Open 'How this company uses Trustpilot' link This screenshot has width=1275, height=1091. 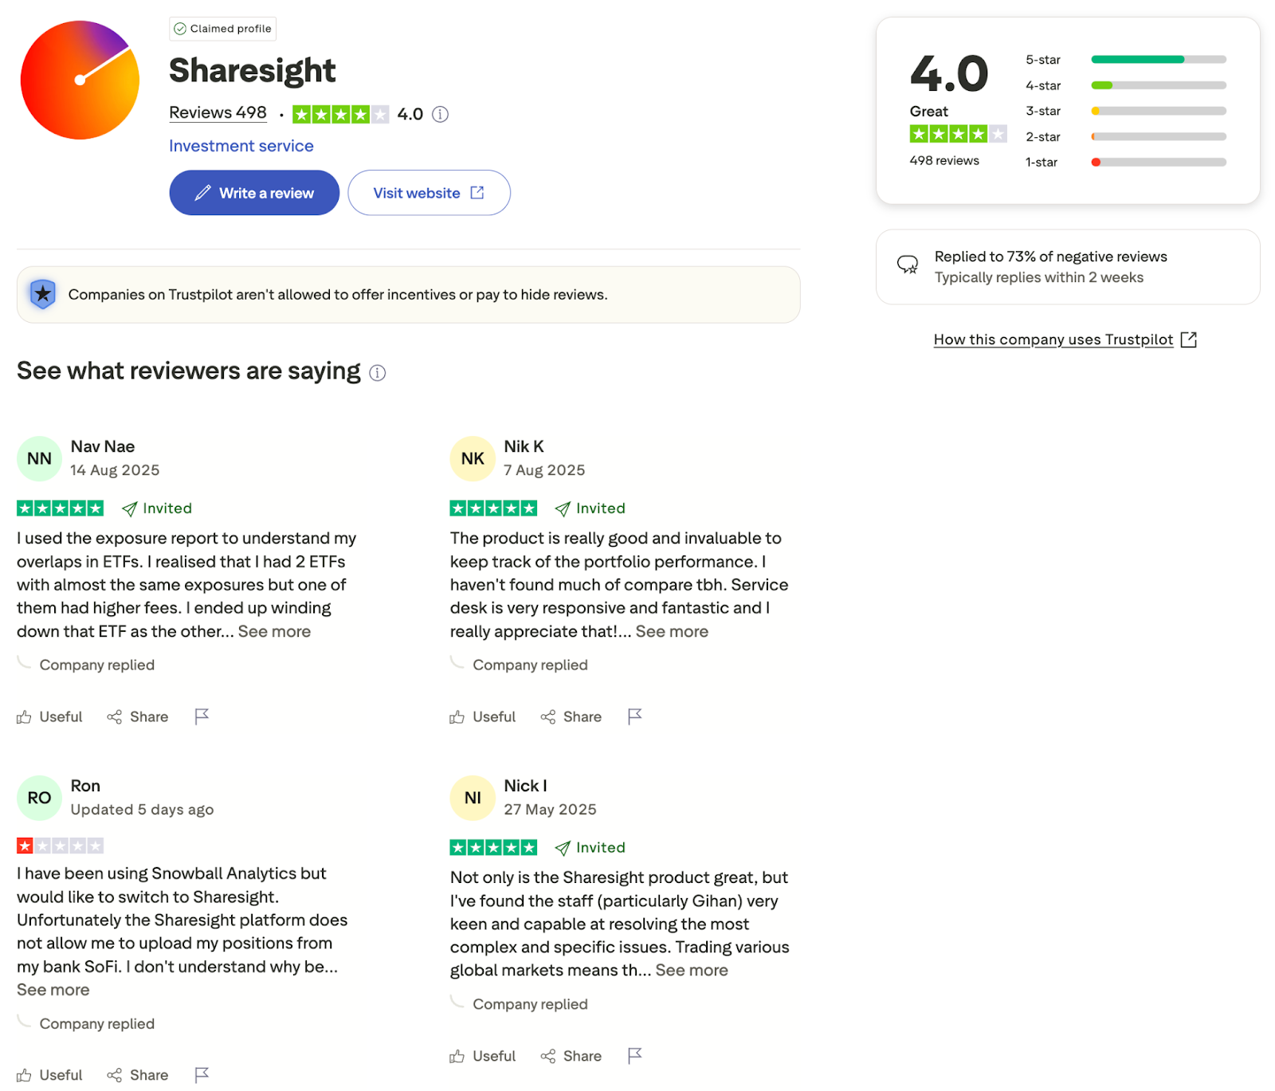coord(1065,339)
